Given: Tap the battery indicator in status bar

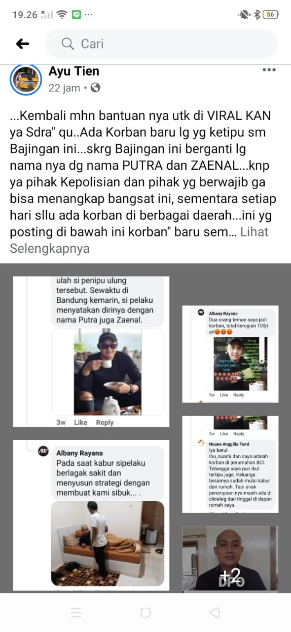Looking at the screenshot, I should coord(270,15).
